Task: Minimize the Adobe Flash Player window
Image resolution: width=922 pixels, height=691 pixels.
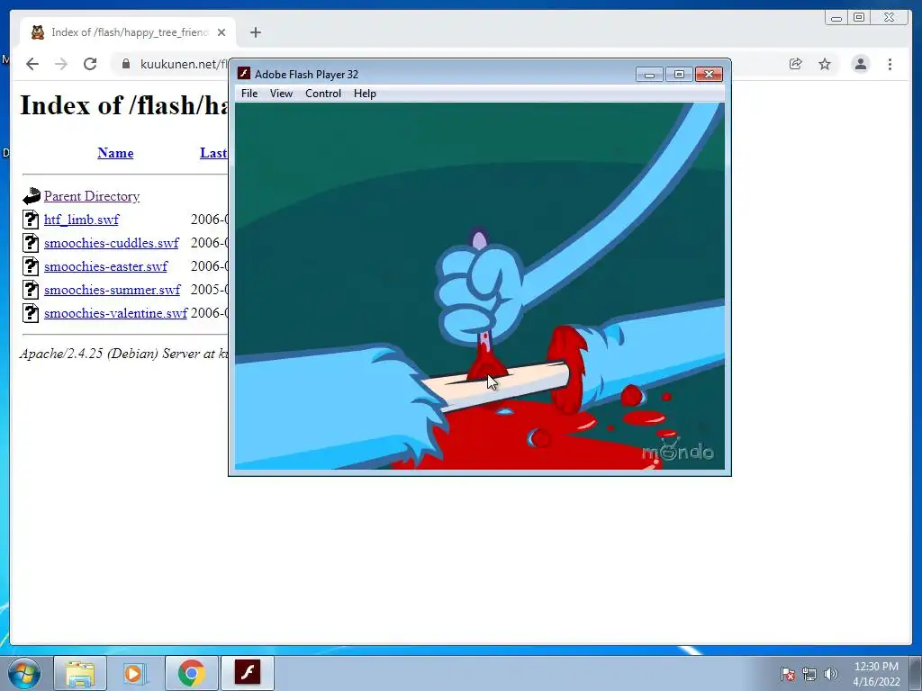Action: coord(649,75)
